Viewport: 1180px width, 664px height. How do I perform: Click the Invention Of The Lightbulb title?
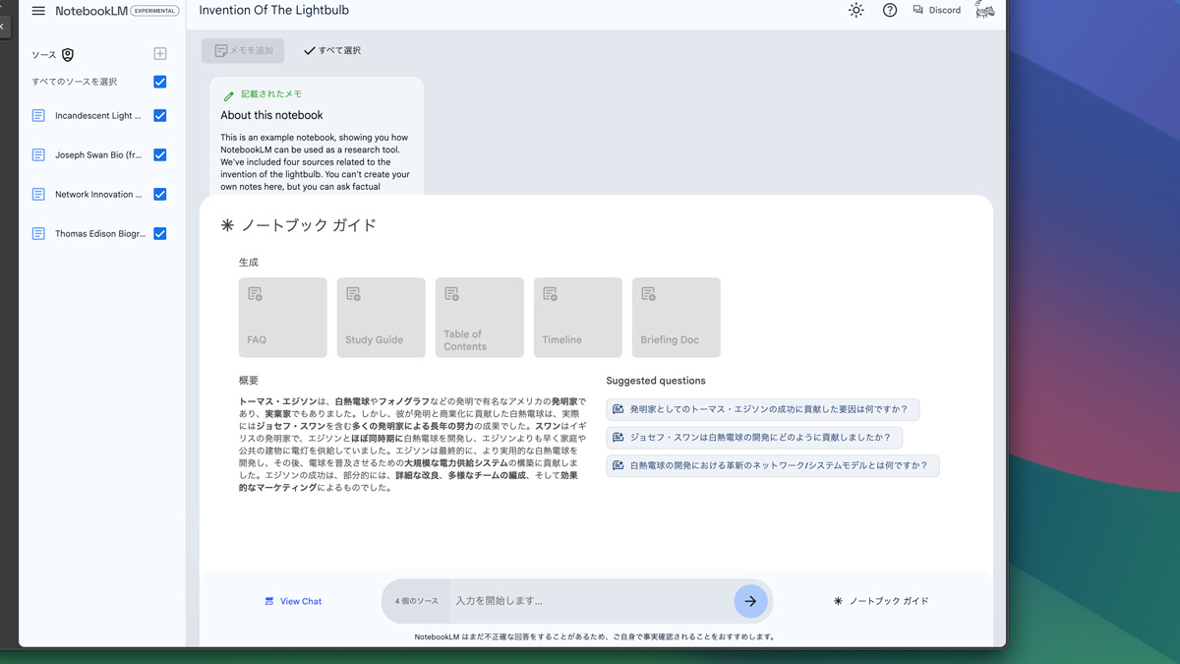273,11
